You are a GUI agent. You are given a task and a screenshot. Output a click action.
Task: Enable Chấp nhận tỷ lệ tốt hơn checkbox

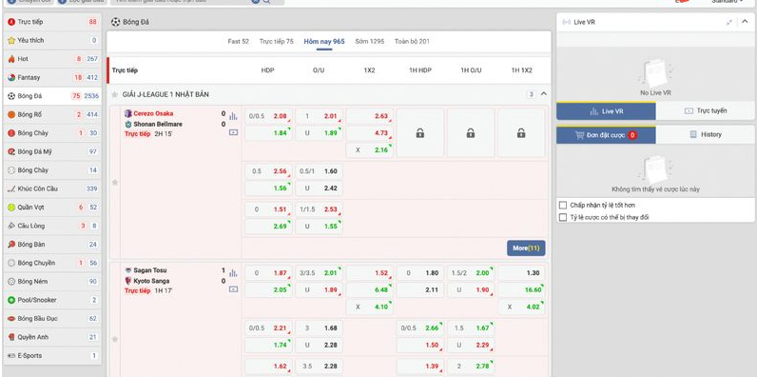pyautogui.click(x=562, y=205)
